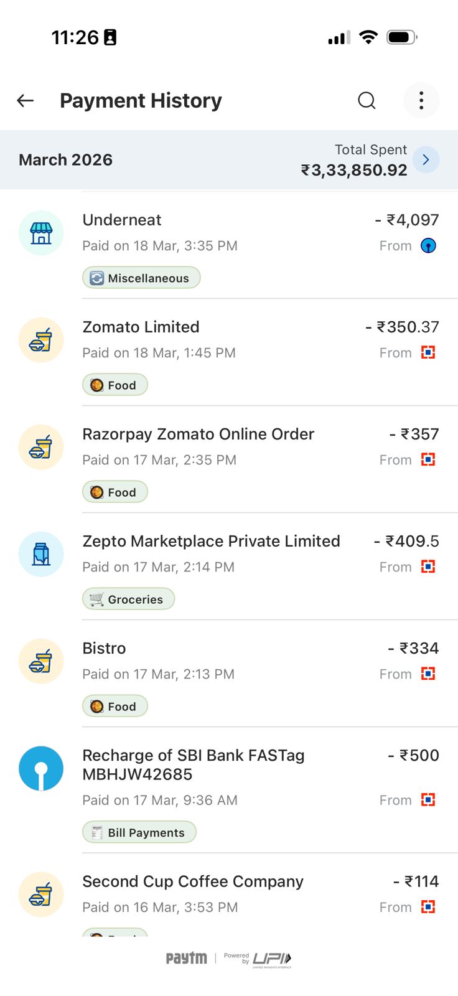
Task: Tap Food tag under Zomato Limited
Action: 115,385
